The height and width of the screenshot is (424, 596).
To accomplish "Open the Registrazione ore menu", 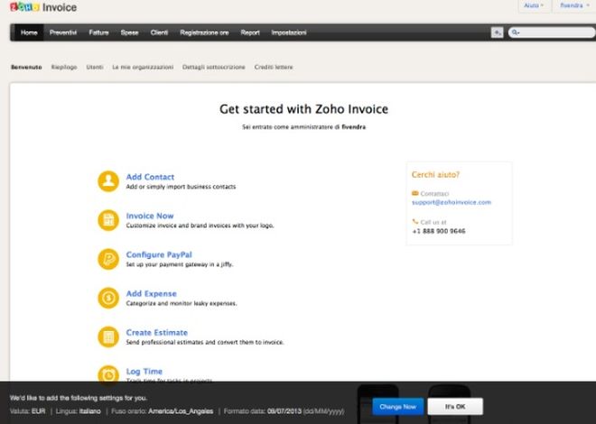I will 204,32.
